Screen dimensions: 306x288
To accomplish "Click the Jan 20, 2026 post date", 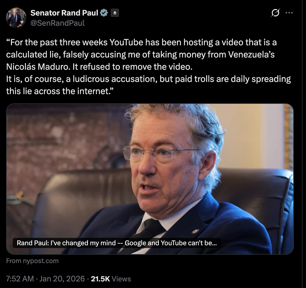I will (x=62, y=279).
